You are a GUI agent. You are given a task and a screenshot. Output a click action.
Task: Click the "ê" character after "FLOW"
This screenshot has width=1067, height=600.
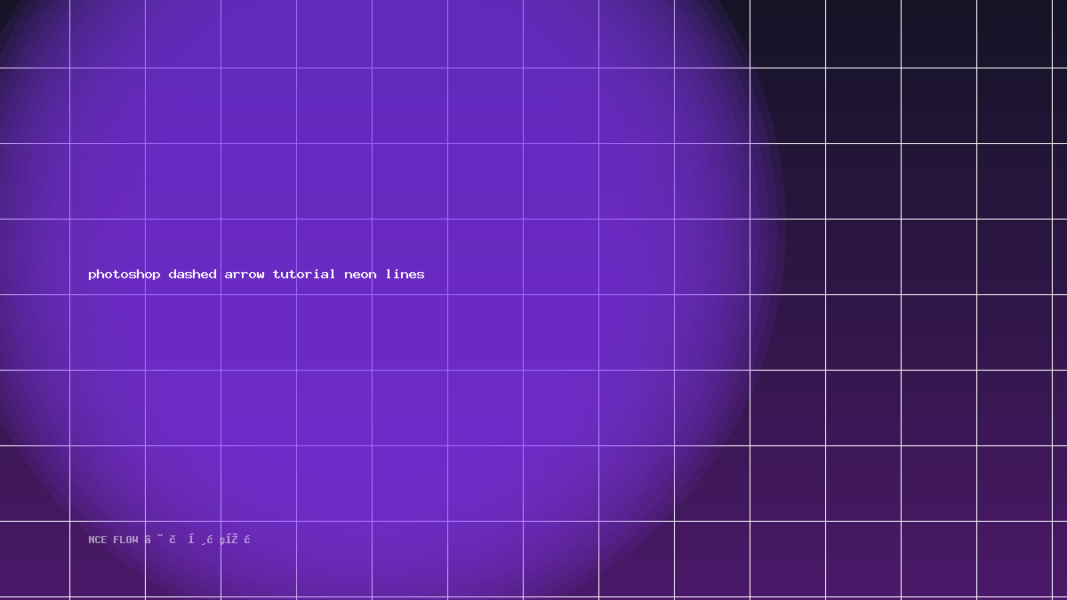pyautogui.click(x=148, y=540)
